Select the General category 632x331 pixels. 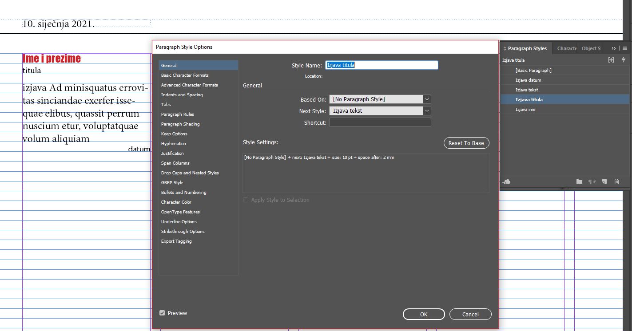click(x=199, y=65)
